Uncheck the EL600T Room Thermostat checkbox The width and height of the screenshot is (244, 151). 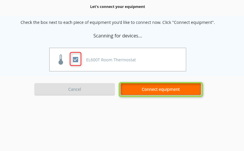tap(76, 60)
